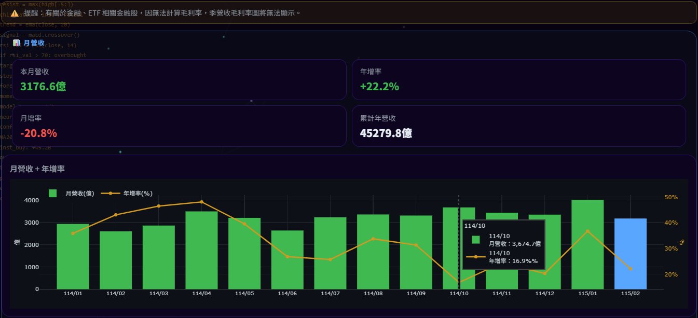Screen dimensions: 698x318
Task: Click the 114/08 revenue bar
Action: [373, 252]
